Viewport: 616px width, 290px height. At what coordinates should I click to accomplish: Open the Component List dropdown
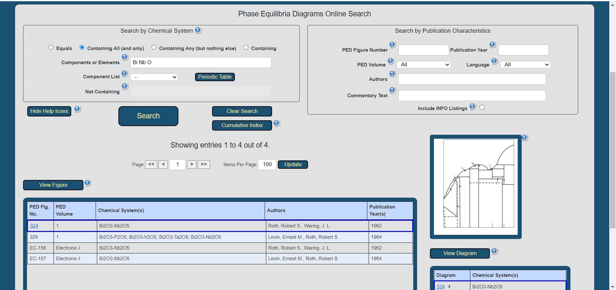(x=154, y=77)
